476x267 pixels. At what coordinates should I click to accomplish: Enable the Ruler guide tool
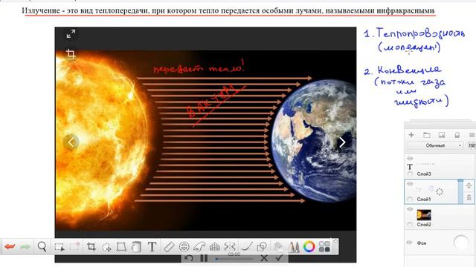point(169,247)
